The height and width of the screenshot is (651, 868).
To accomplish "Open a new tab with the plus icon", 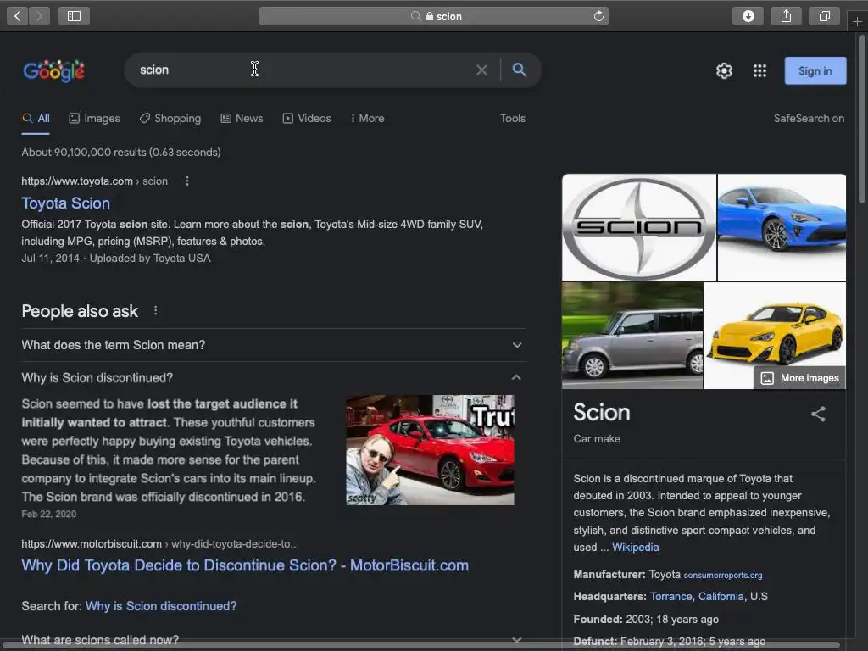I will point(857,21).
